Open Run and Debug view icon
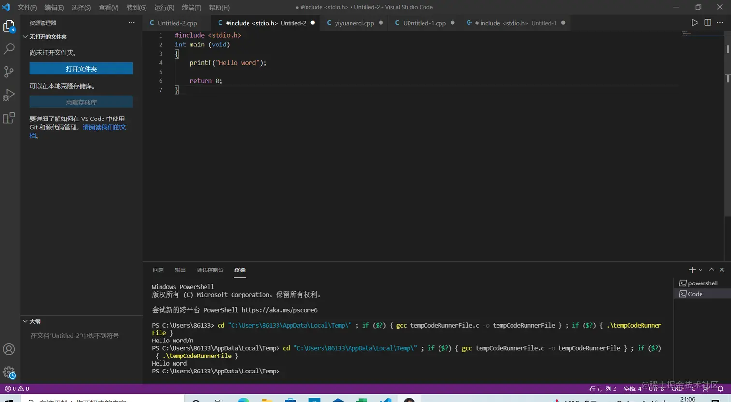 [x=9, y=95]
